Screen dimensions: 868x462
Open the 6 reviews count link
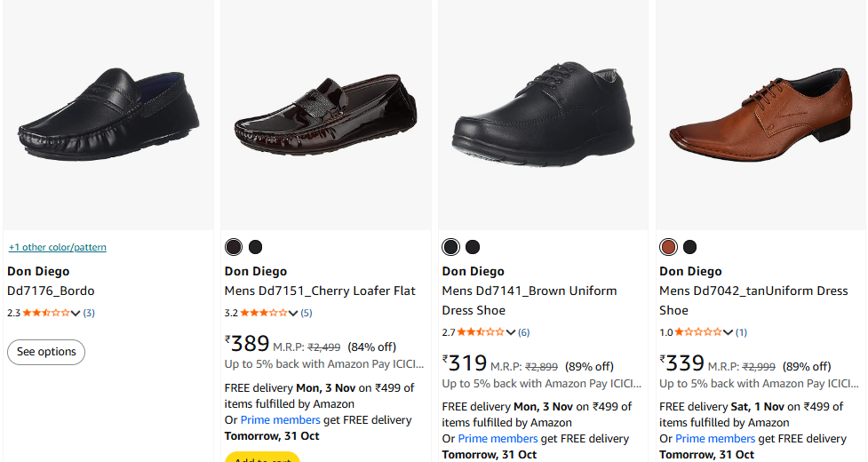pos(523,332)
